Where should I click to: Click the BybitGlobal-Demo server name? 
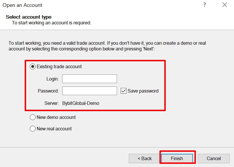(81, 103)
